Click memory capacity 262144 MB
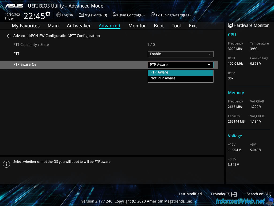 [x=236, y=122]
